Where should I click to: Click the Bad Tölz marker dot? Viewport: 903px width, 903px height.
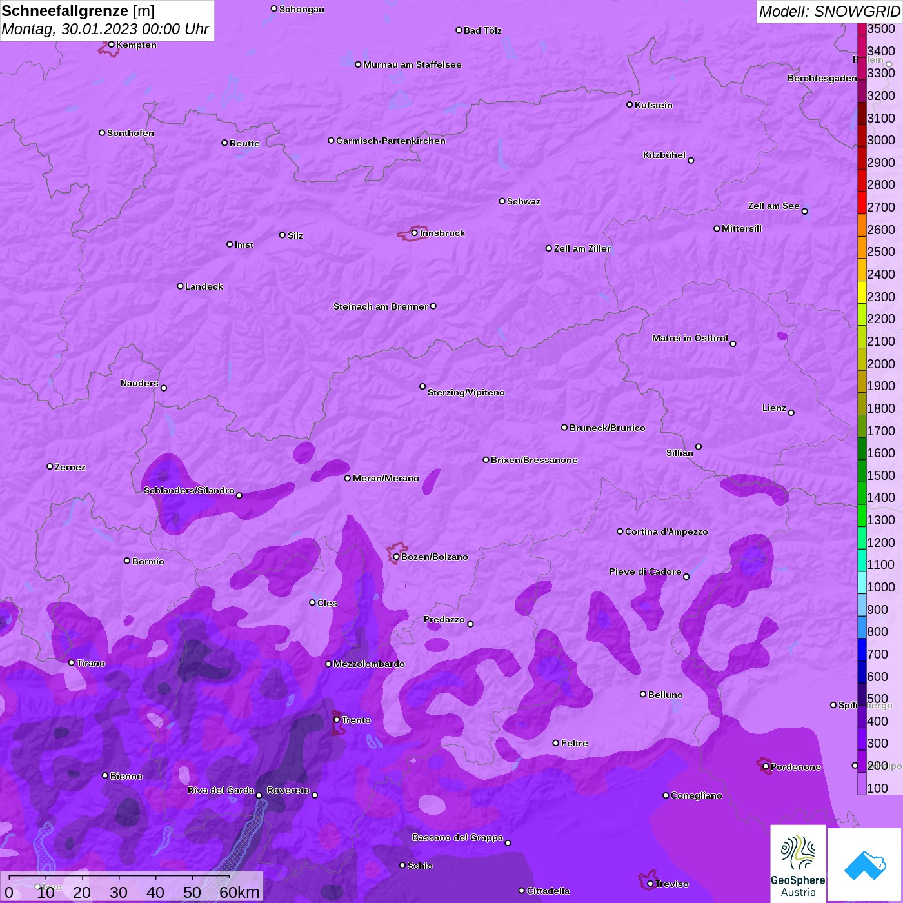point(459,30)
